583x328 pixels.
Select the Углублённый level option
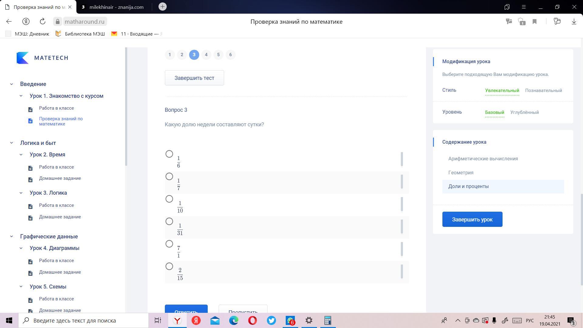tap(524, 112)
